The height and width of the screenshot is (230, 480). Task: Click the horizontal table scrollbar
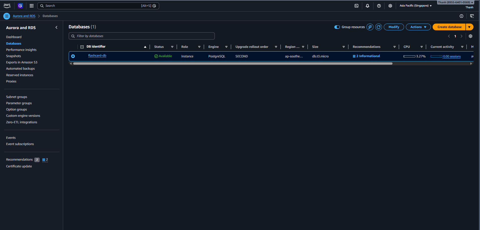tap(233, 64)
